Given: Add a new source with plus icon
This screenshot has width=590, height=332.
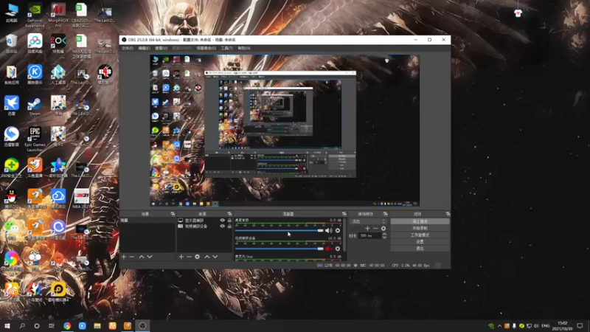Looking at the screenshot, I should click(x=181, y=257).
